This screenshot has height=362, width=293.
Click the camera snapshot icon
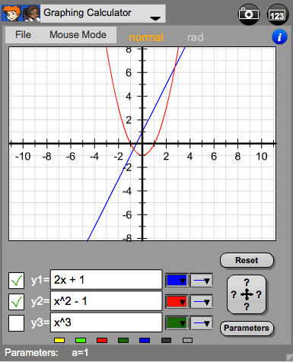tap(249, 14)
